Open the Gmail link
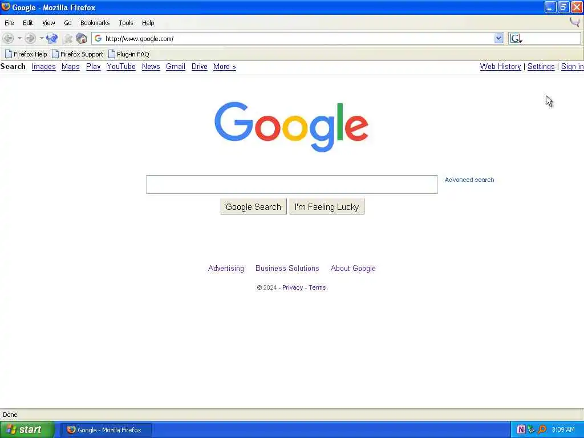The image size is (584, 438). [x=176, y=66]
